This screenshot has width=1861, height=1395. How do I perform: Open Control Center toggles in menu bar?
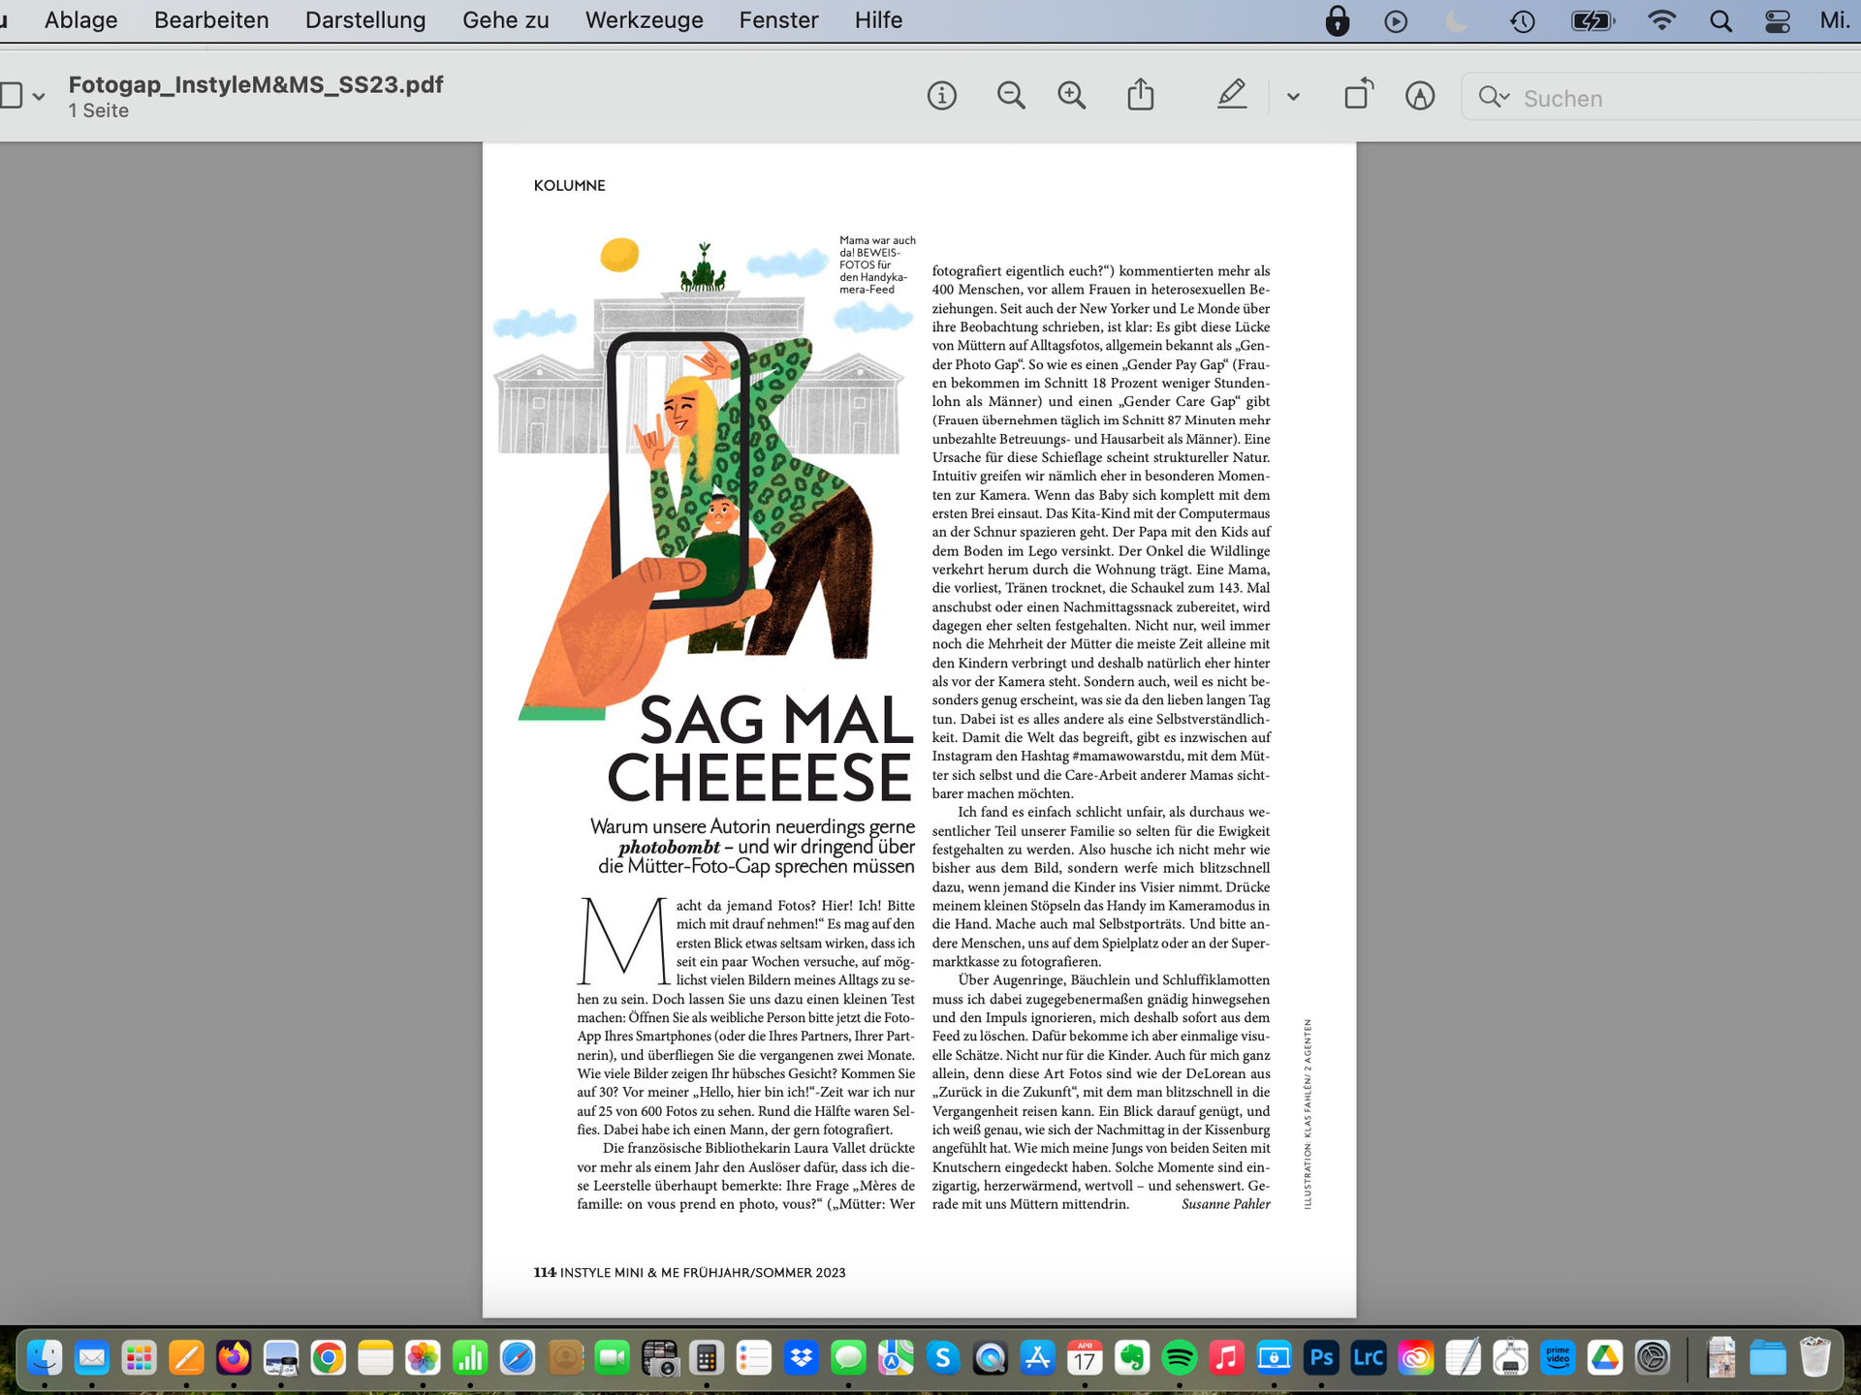(1778, 20)
